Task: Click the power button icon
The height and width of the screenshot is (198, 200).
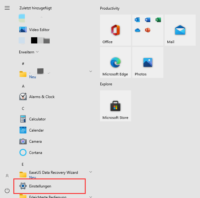Action: (x=7, y=190)
